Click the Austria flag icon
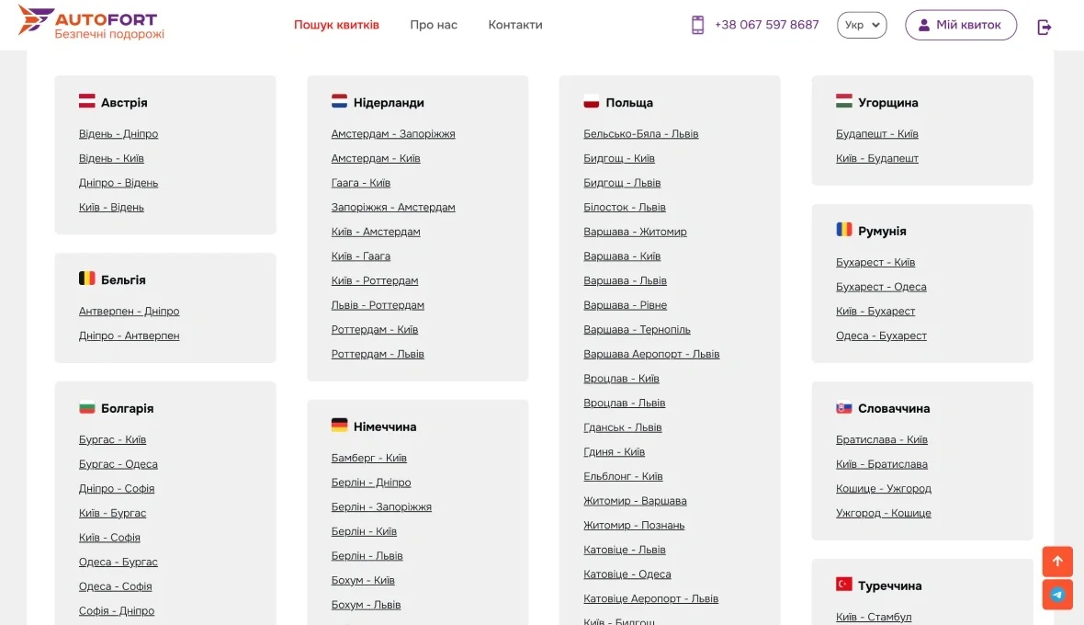The image size is (1084, 625). (x=87, y=102)
